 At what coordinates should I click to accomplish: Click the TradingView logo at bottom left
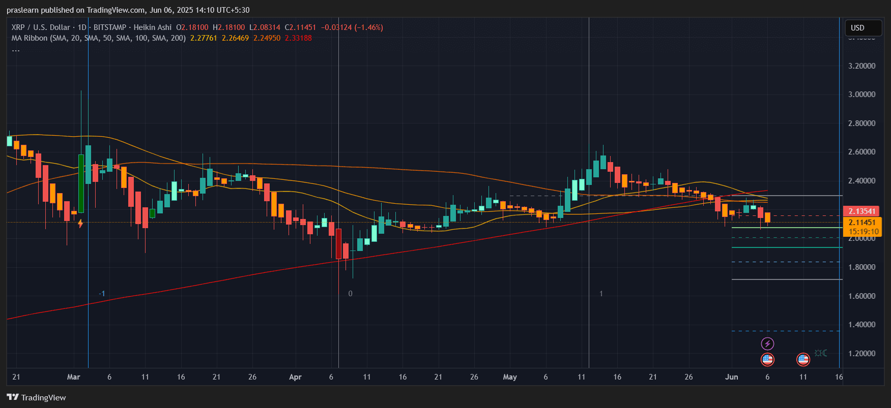pos(36,397)
